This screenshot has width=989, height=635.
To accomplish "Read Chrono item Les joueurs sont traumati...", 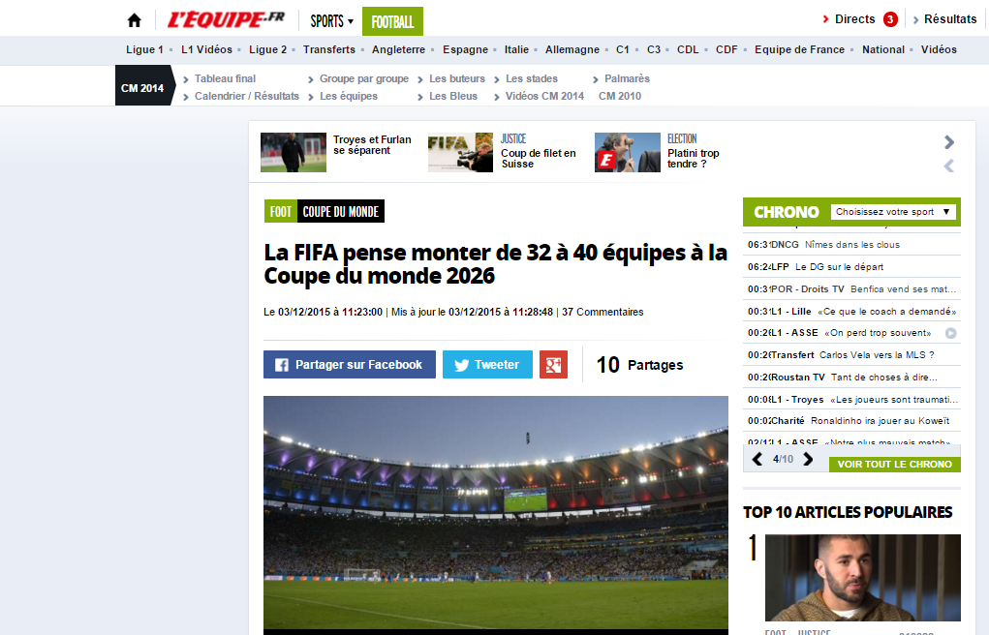I will click(x=894, y=399).
